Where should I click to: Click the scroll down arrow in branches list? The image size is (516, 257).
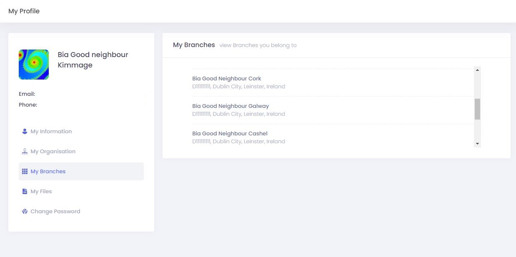(x=477, y=144)
